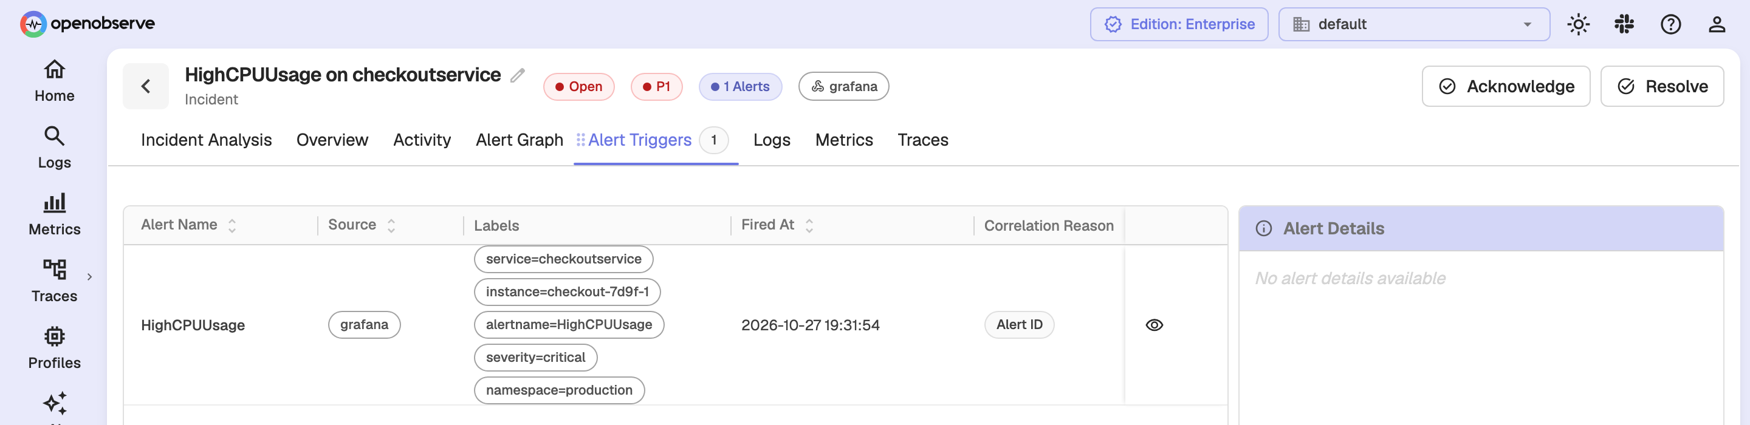Click the Labels column header
Screen dimensions: 1750x425
[x=496, y=225]
